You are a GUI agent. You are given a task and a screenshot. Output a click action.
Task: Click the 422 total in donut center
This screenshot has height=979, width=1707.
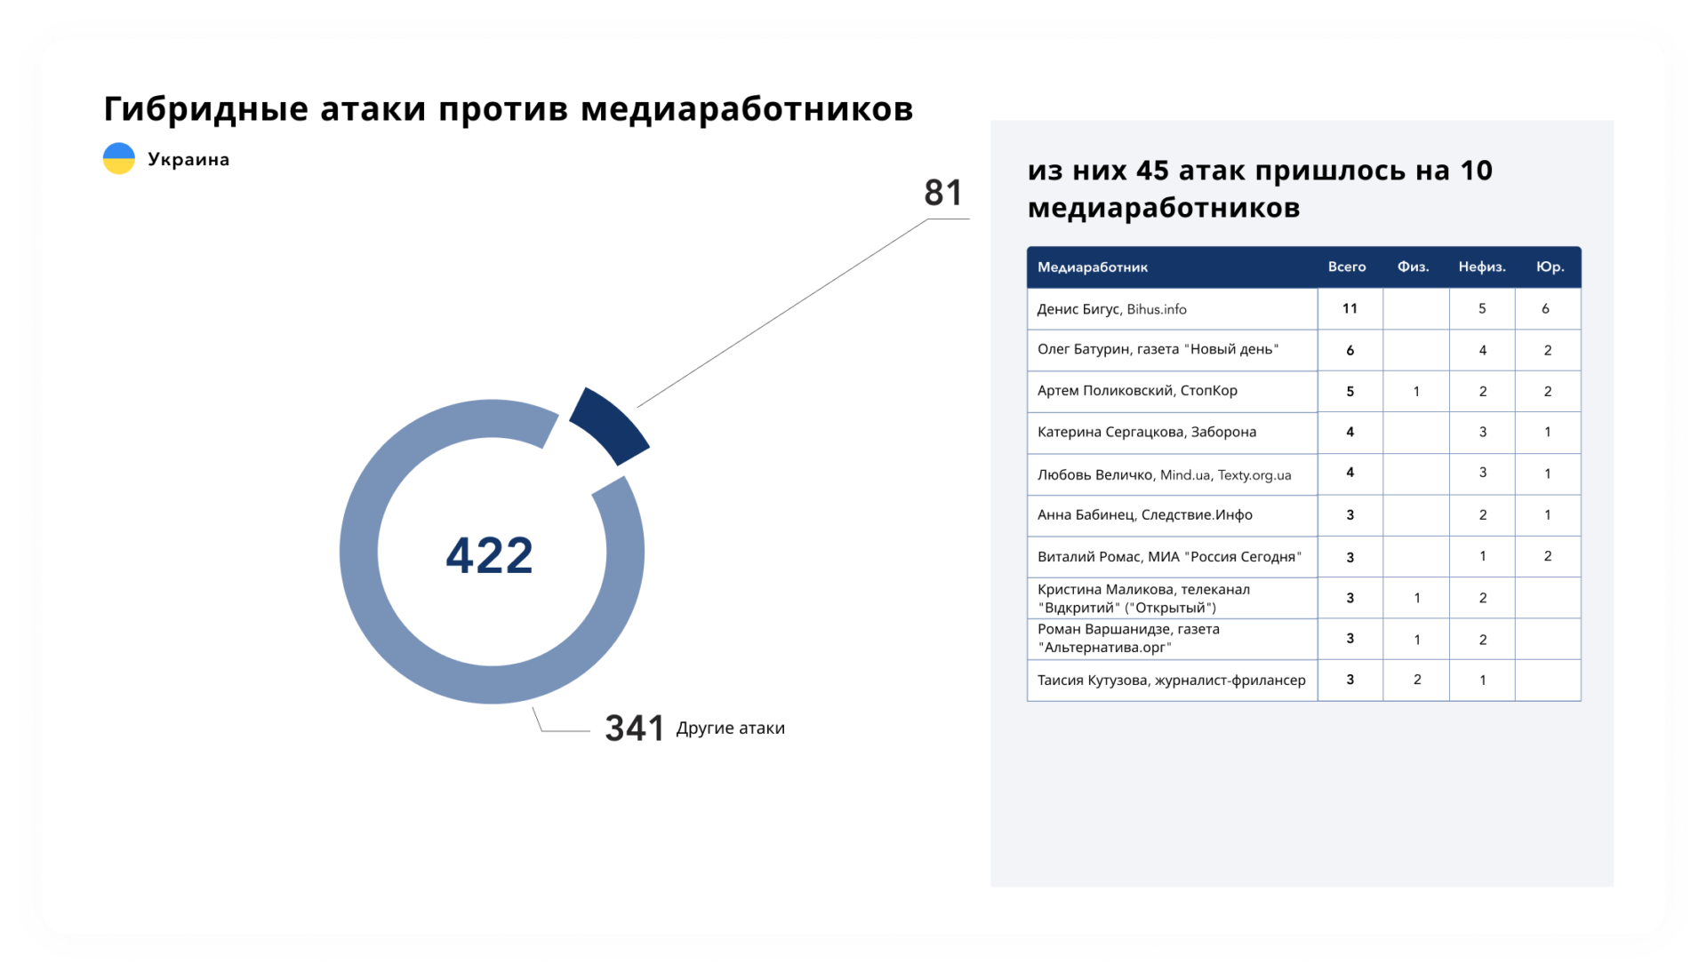click(x=489, y=555)
